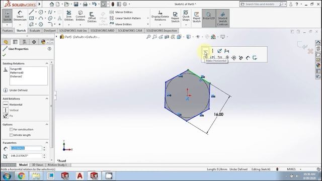Image resolution: width=322 pixels, height=181 pixels.
Task: Click the Trim Entities tool
Action: click(x=69, y=16)
